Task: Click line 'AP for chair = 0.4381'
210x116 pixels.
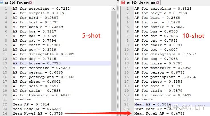Action: (x=37, y=45)
